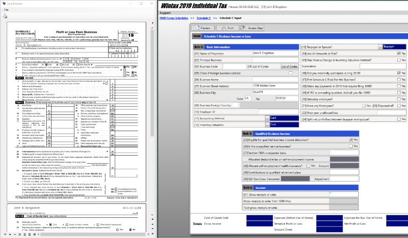408x238 pixels.
Task: Click the Employer ID input field
Action: click(x=278, y=112)
